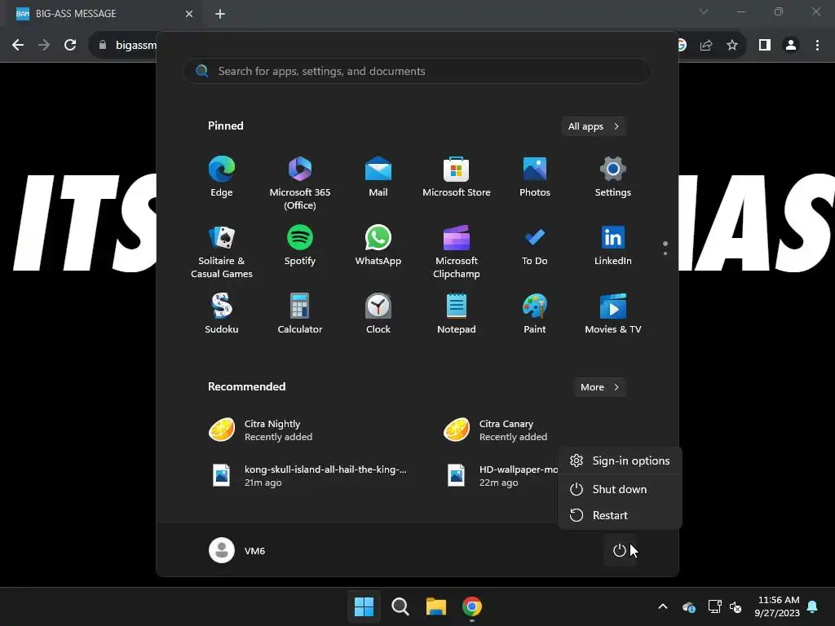835x626 pixels.
Task: Close the BIG-ASS MESSAGE tab
Action: tap(189, 14)
